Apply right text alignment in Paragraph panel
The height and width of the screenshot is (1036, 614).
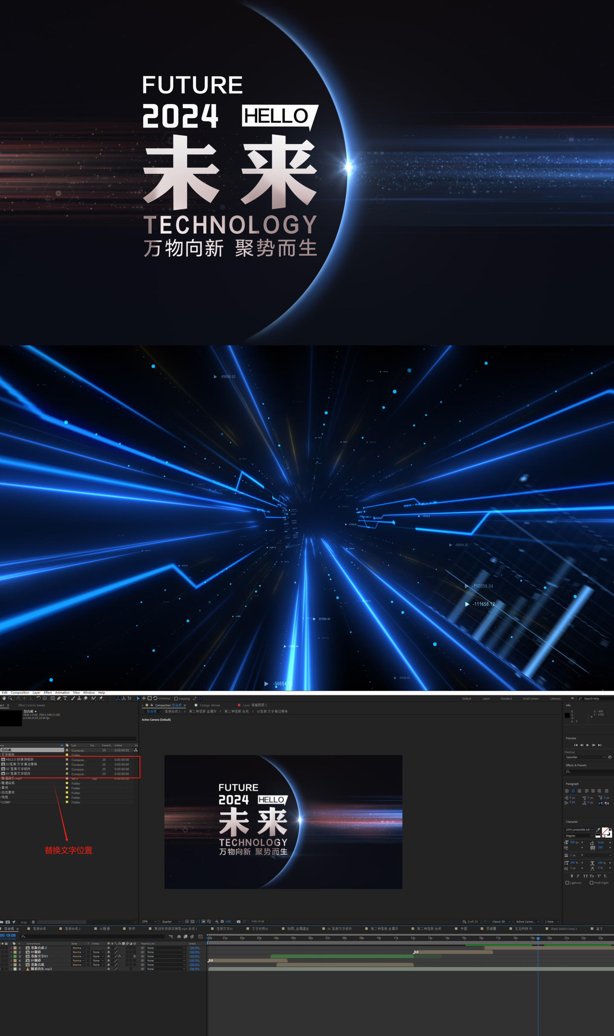click(579, 791)
